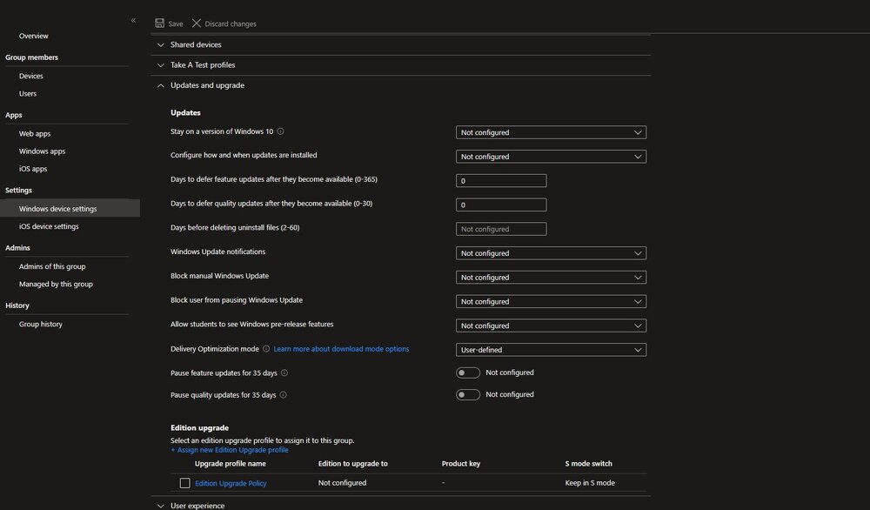Open Learn more about download mode options link
This screenshot has height=510, width=870.
pos(341,349)
